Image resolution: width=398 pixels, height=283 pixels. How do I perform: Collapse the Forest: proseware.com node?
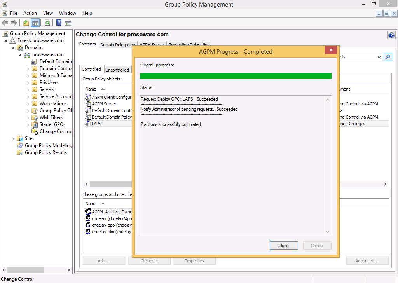[x=6, y=41]
